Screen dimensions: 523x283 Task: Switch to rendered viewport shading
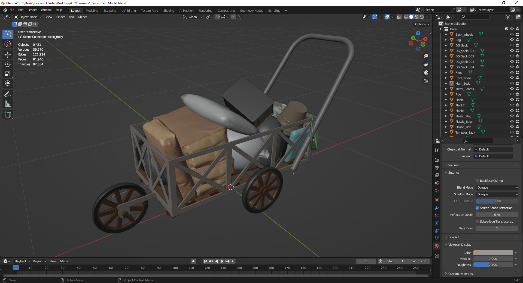tap(422, 17)
